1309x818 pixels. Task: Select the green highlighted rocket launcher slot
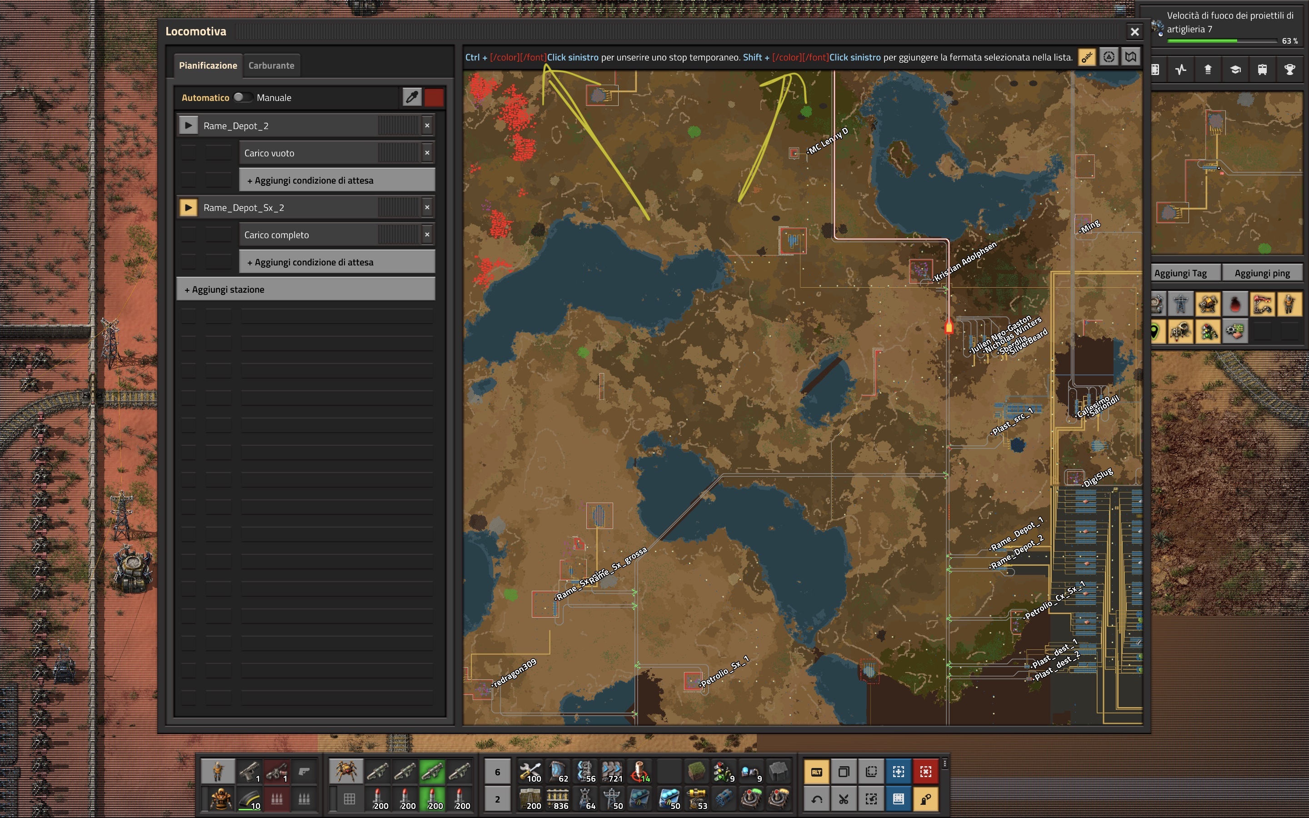pos(432,772)
